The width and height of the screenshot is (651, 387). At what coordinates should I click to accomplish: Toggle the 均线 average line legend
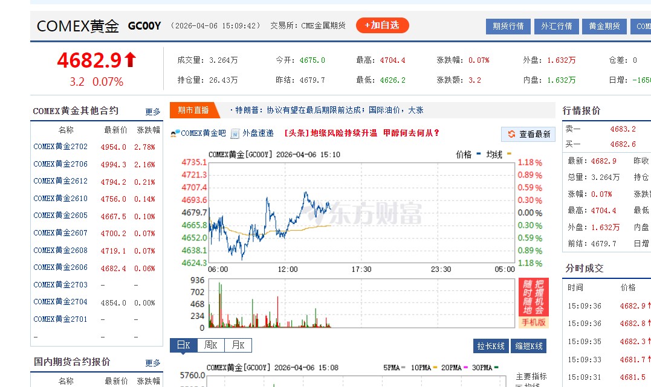499,155
